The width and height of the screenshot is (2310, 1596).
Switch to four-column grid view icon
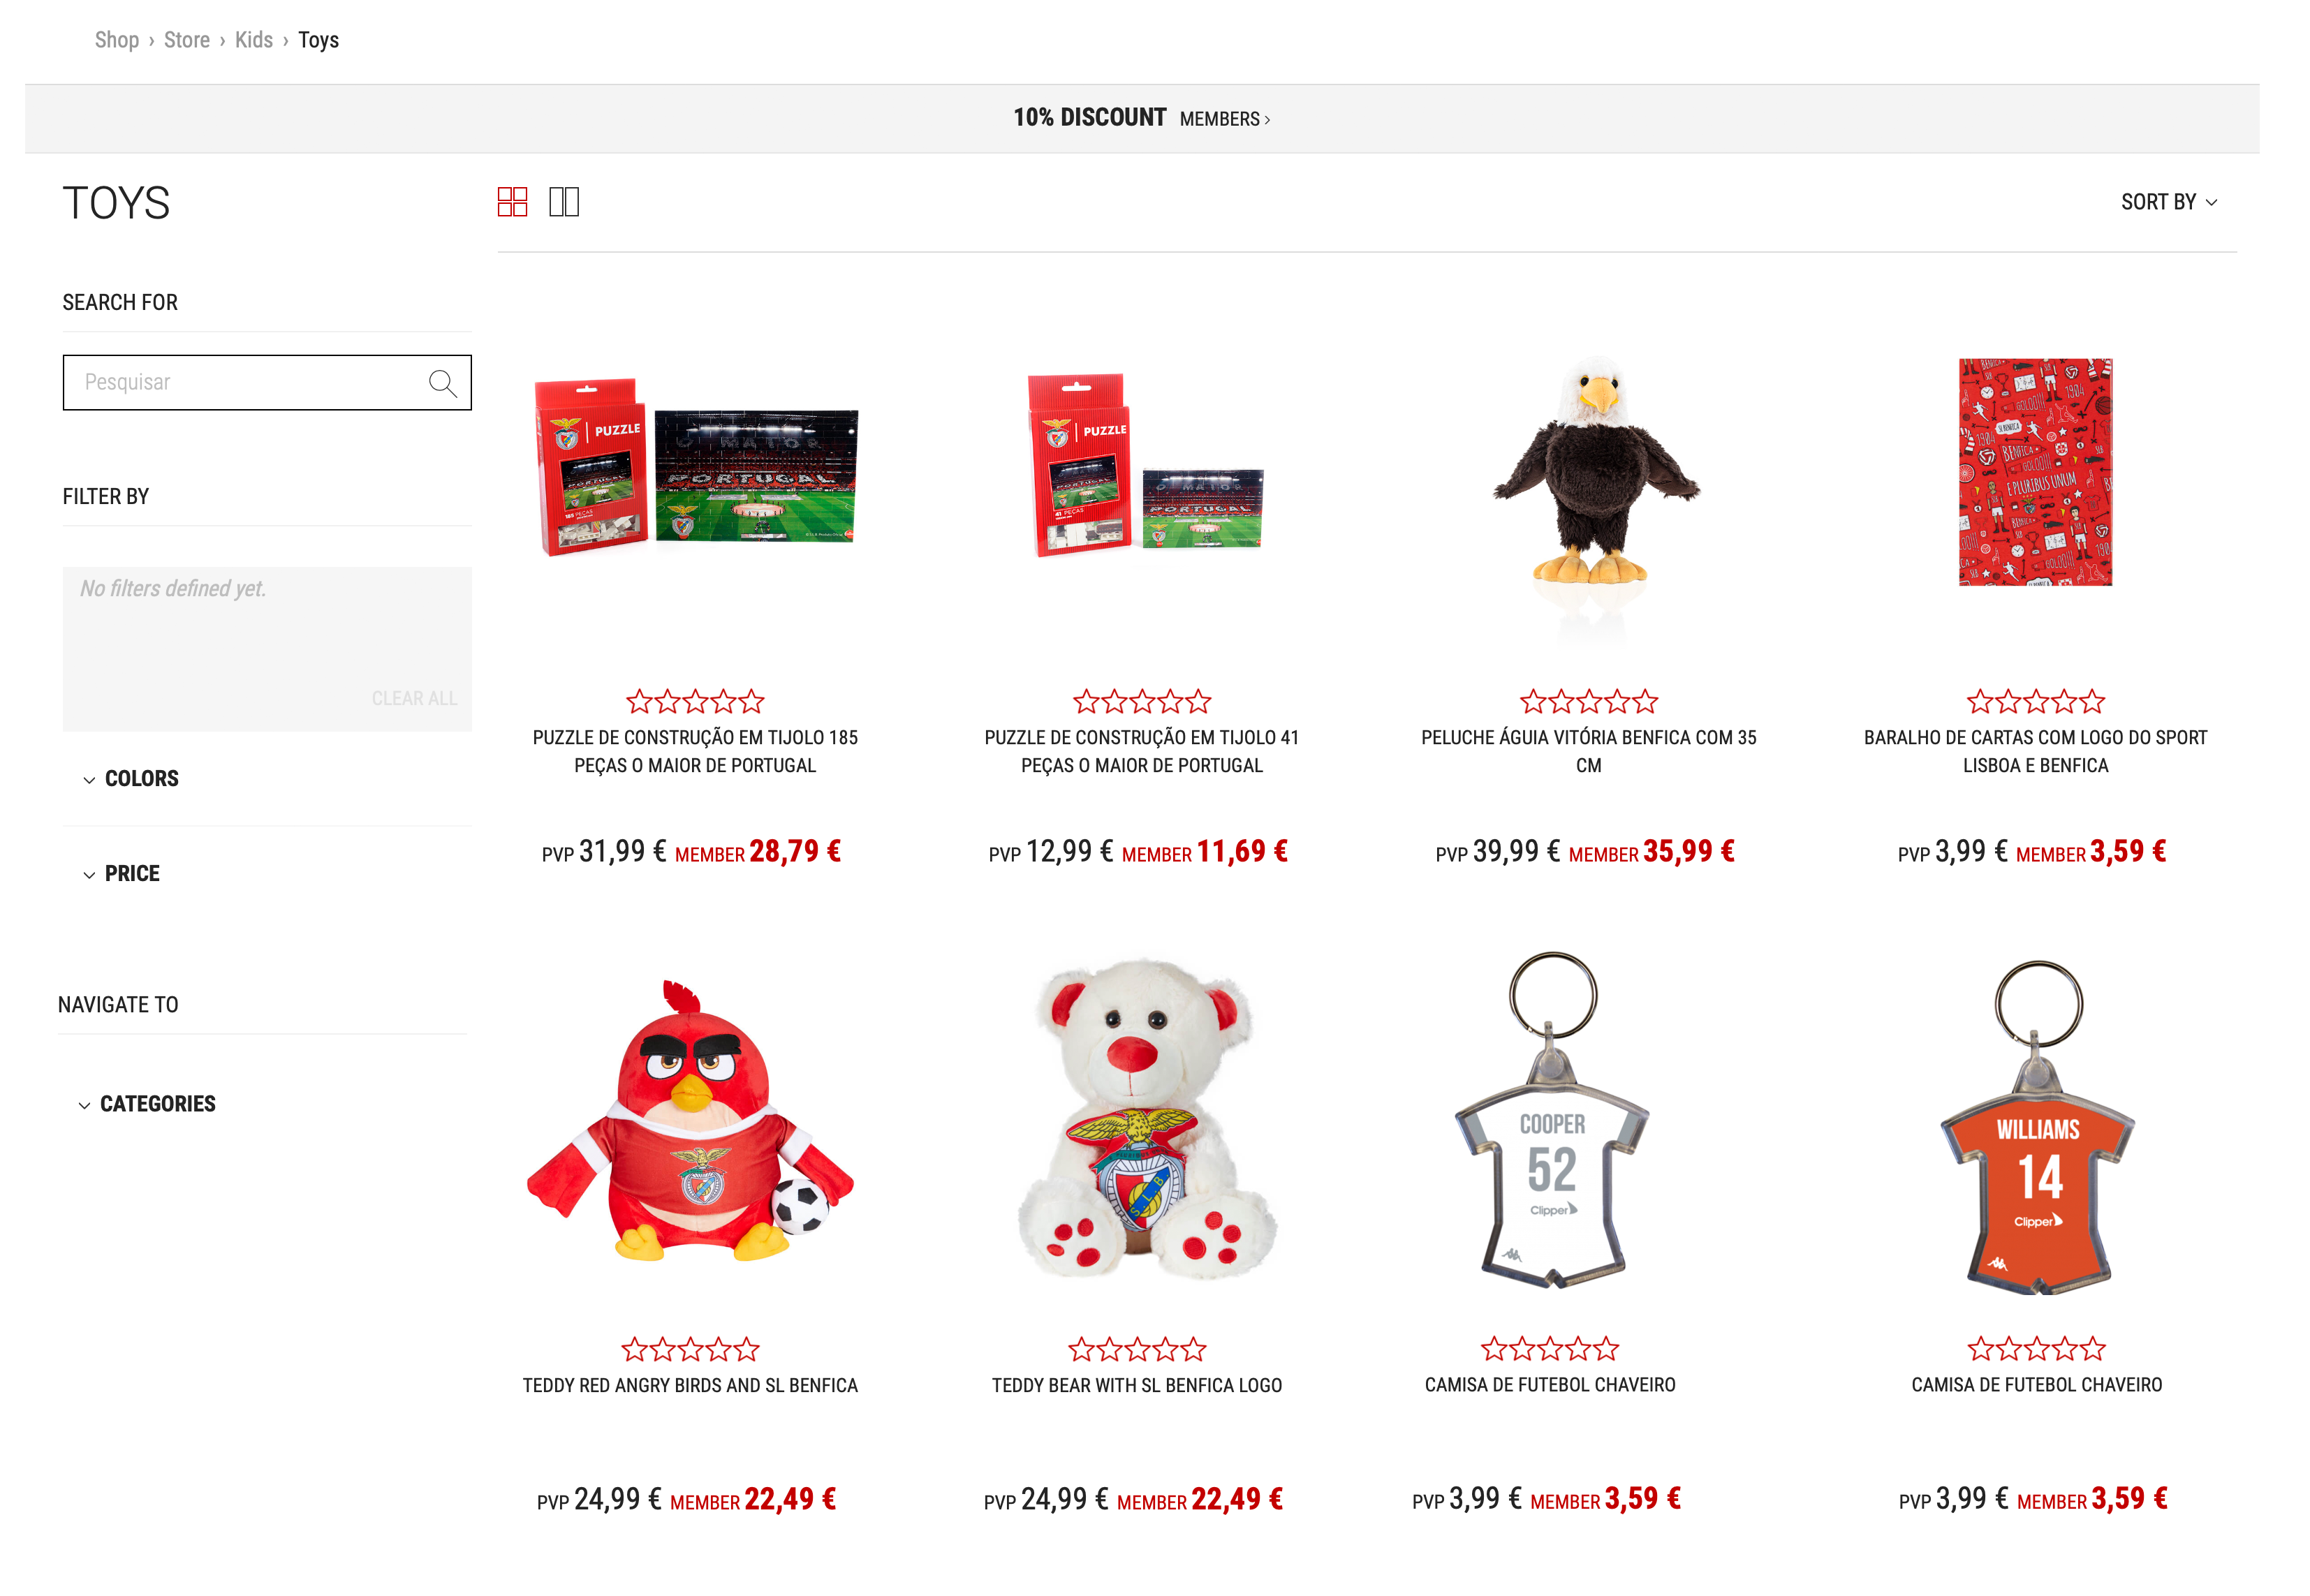click(x=512, y=202)
